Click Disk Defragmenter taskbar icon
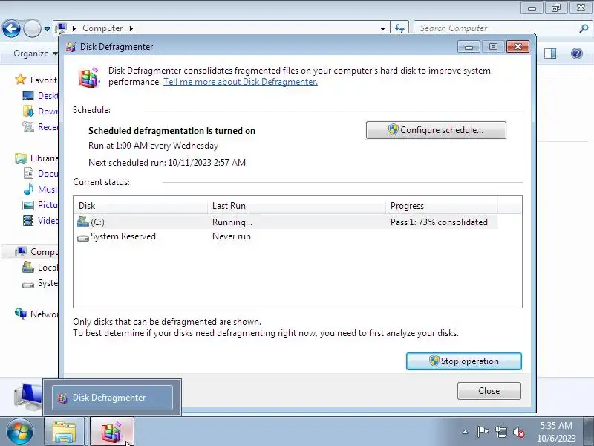Viewport: 594px width, 446px height. 112,432
